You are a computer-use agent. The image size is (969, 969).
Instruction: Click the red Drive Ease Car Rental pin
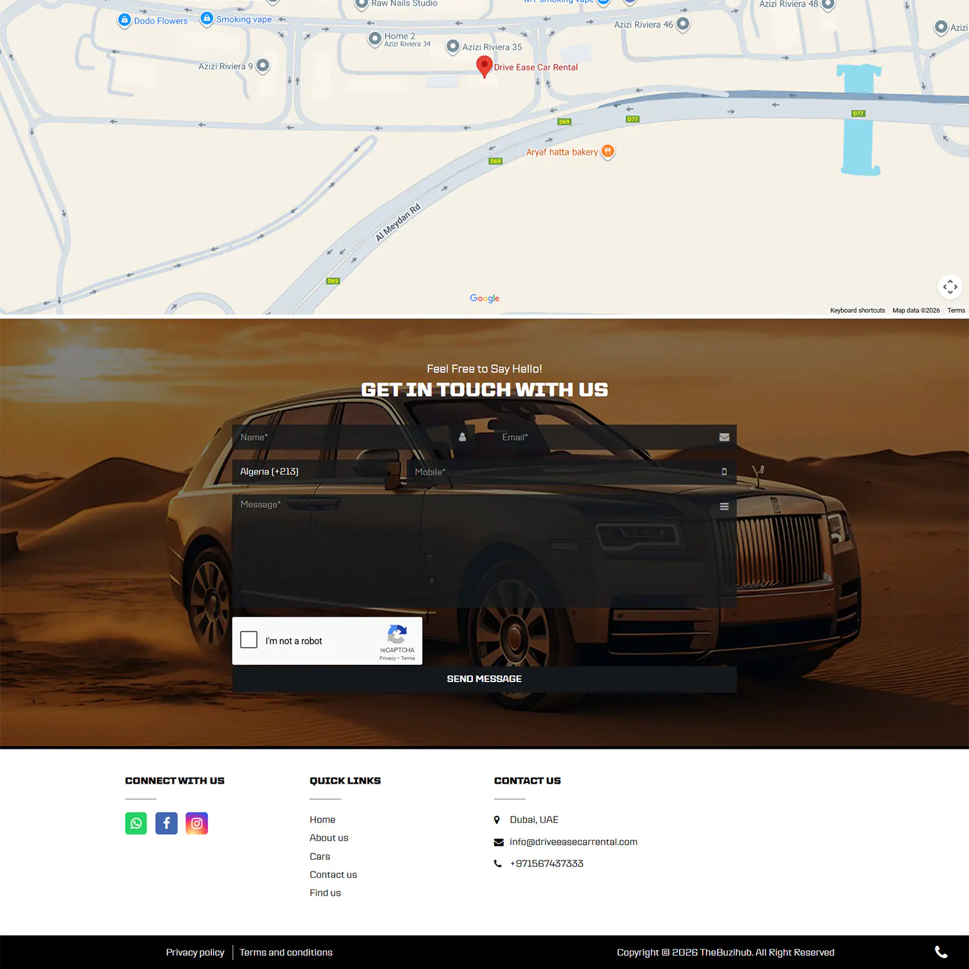point(484,66)
